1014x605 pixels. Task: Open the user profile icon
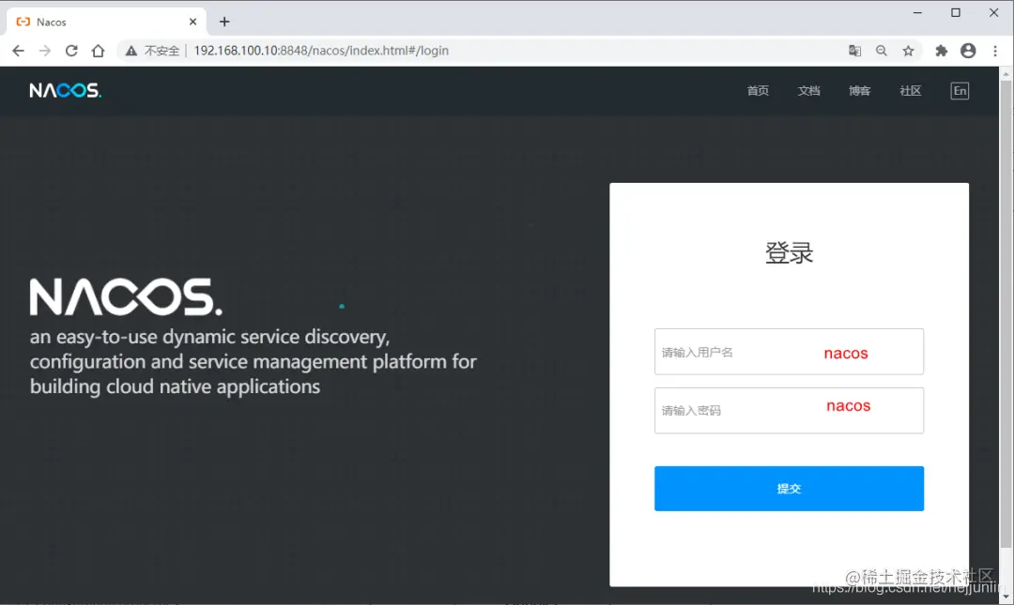tap(968, 51)
